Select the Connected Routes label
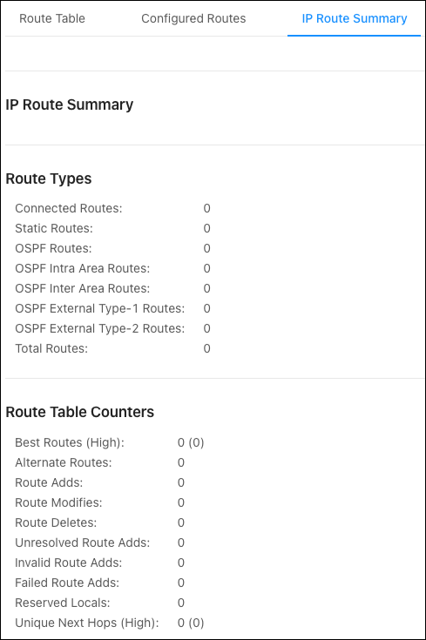 69,208
